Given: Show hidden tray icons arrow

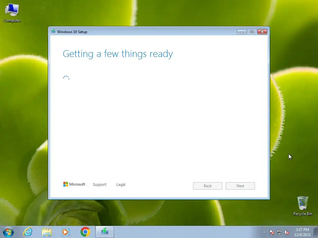Looking at the screenshot, I should (x=264, y=232).
